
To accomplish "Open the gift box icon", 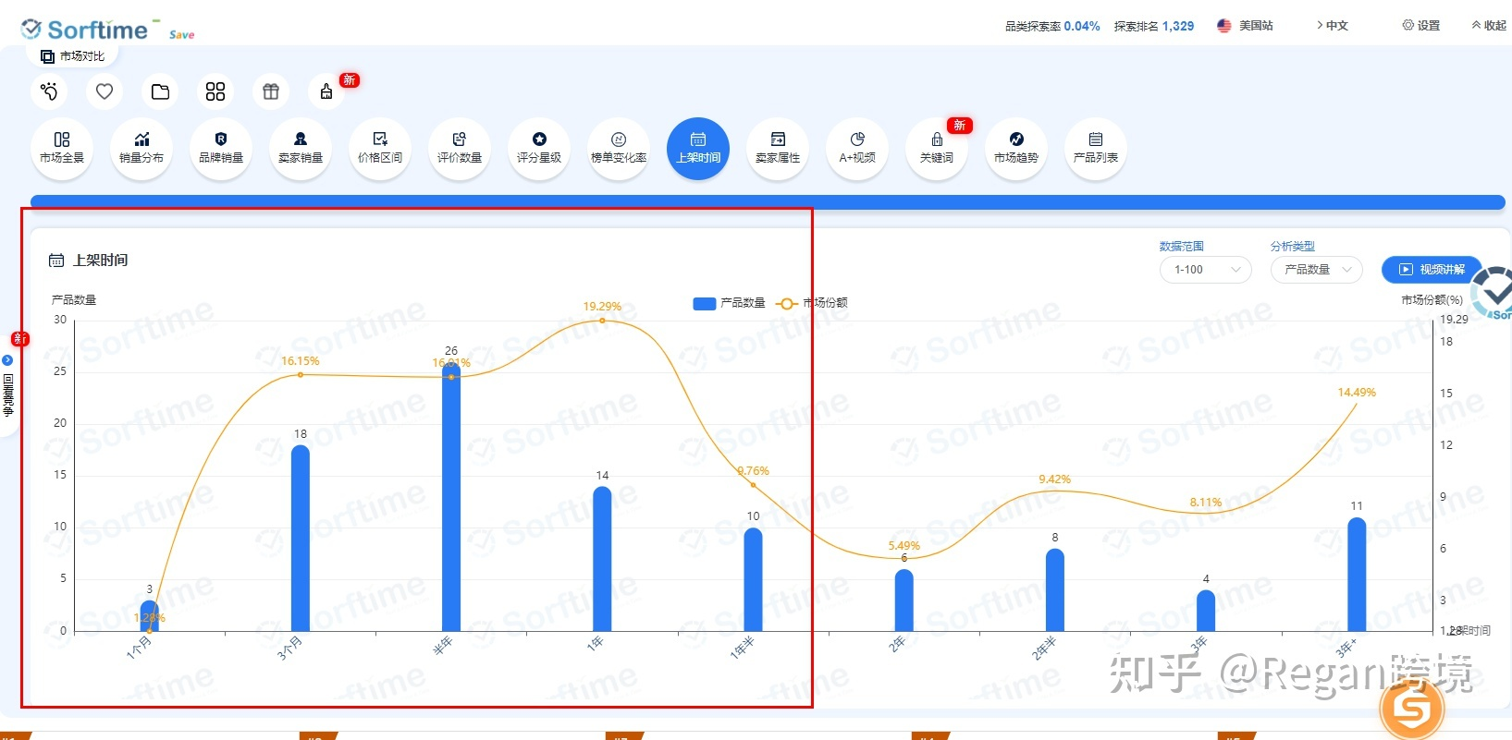I will click(x=271, y=91).
